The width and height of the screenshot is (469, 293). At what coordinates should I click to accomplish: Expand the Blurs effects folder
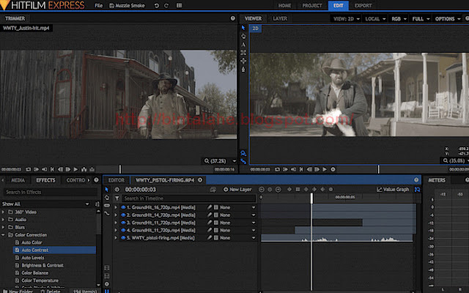click(3, 227)
